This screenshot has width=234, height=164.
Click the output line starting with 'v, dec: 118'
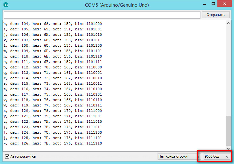pos(53,100)
